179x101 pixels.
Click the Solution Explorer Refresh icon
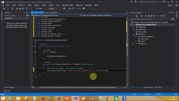point(149,16)
